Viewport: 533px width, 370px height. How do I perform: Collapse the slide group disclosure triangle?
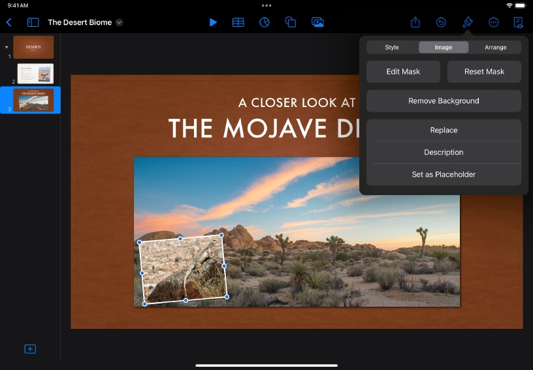coord(7,47)
